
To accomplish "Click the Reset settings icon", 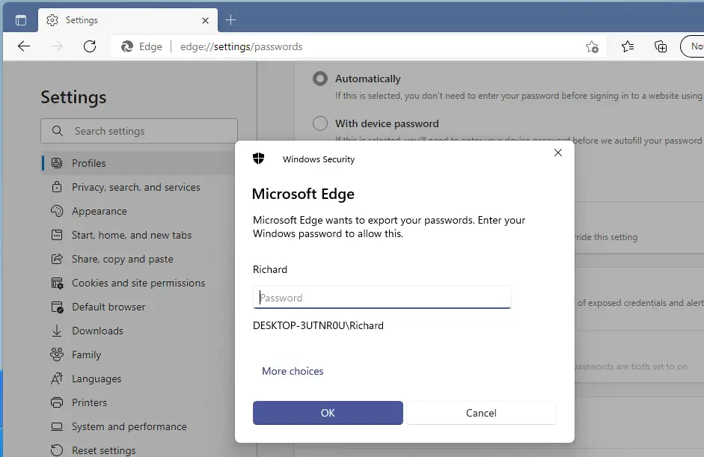I will click(x=57, y=450).
